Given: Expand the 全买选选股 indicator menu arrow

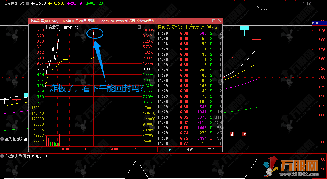Looking at the screenshot, I should point(2,139).
